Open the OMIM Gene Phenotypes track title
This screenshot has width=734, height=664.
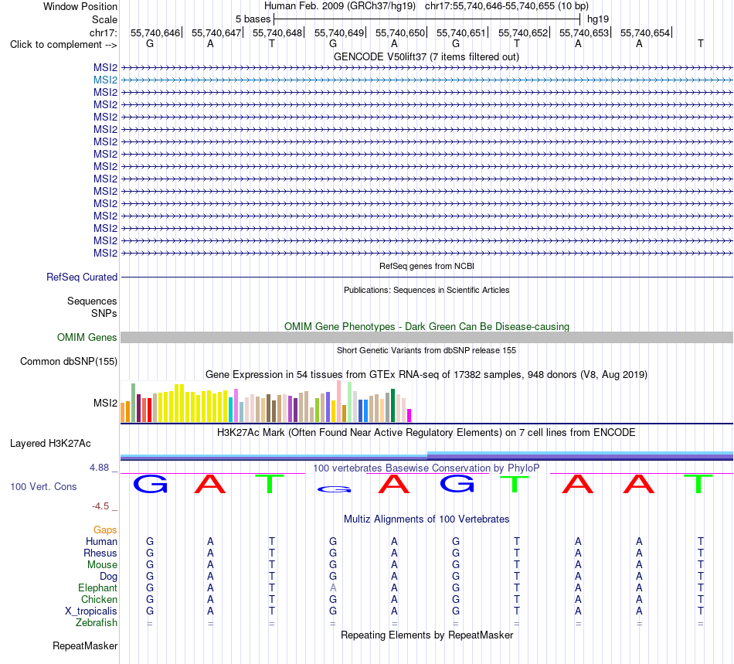point(426,326)
